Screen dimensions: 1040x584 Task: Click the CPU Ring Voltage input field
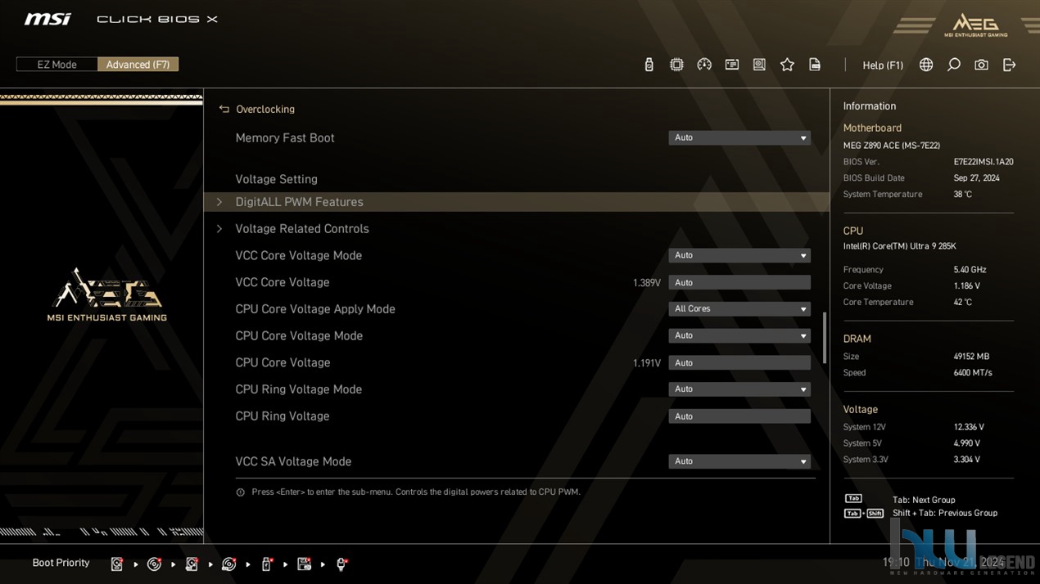[x=739, y=416]
